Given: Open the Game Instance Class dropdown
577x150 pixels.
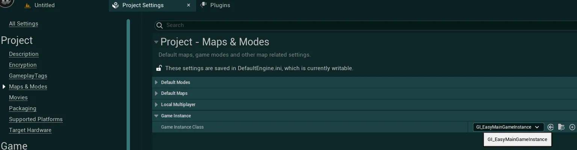Looking at the screenshot, I should (x=508, y=127).
